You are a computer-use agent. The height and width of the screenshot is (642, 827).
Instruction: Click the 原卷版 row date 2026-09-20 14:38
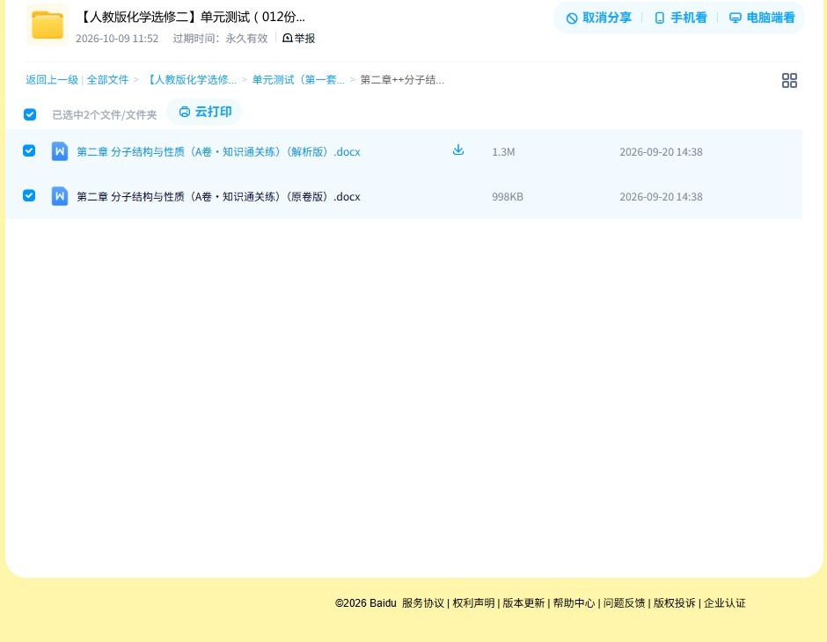coord(661,197)
